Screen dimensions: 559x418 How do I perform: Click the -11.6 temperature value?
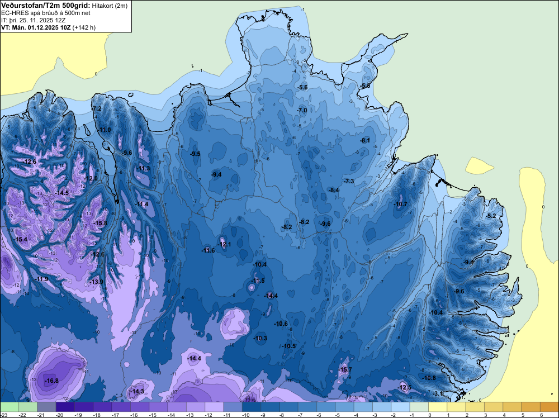[208, 250]
